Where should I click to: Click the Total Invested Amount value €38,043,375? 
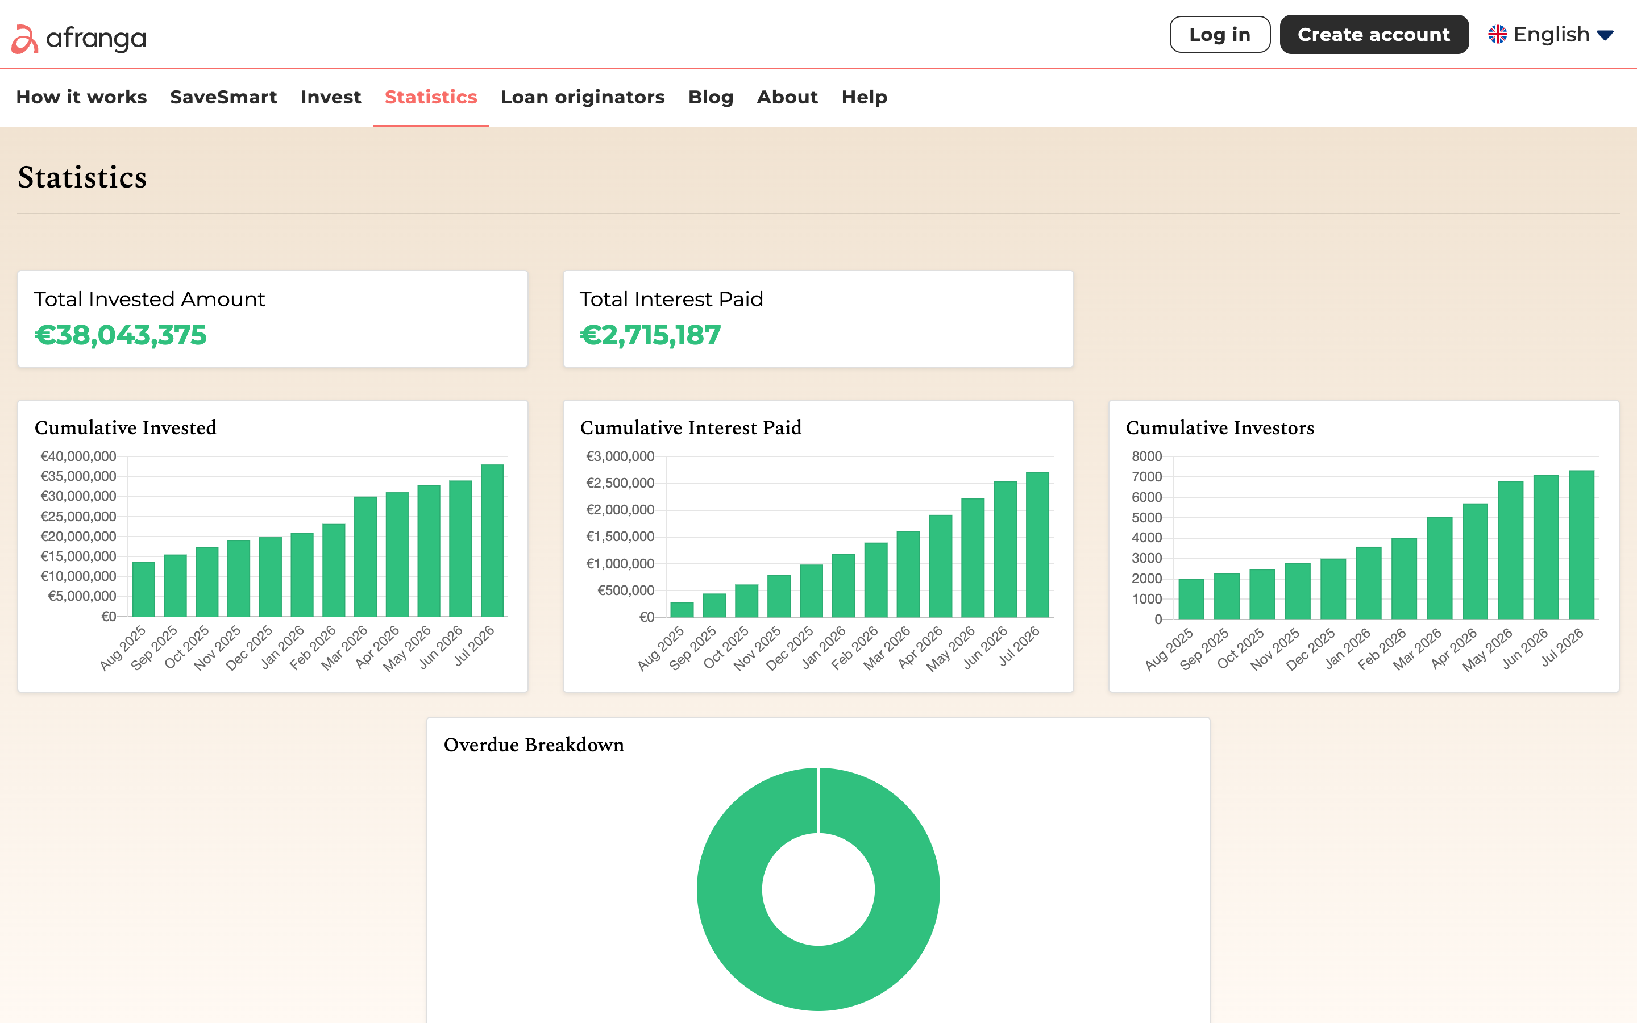point(121,335)
